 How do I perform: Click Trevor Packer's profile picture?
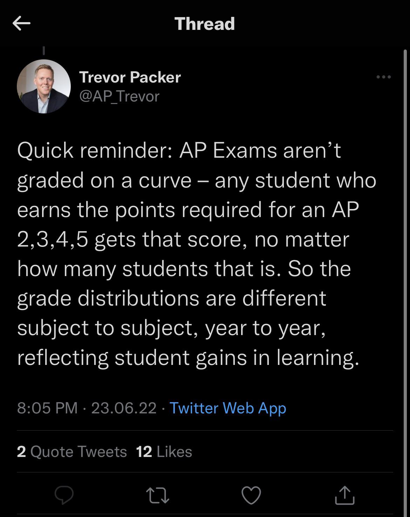point(44,86)
